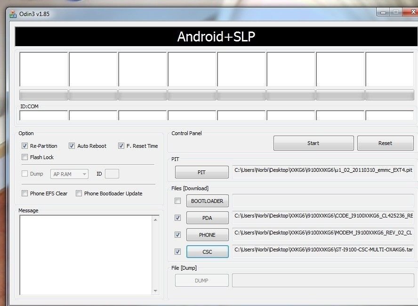Check Phone Bootloader Update box
Image resolution: width=418 pixels, height=306 pixels.
click(x=79, y=193)
